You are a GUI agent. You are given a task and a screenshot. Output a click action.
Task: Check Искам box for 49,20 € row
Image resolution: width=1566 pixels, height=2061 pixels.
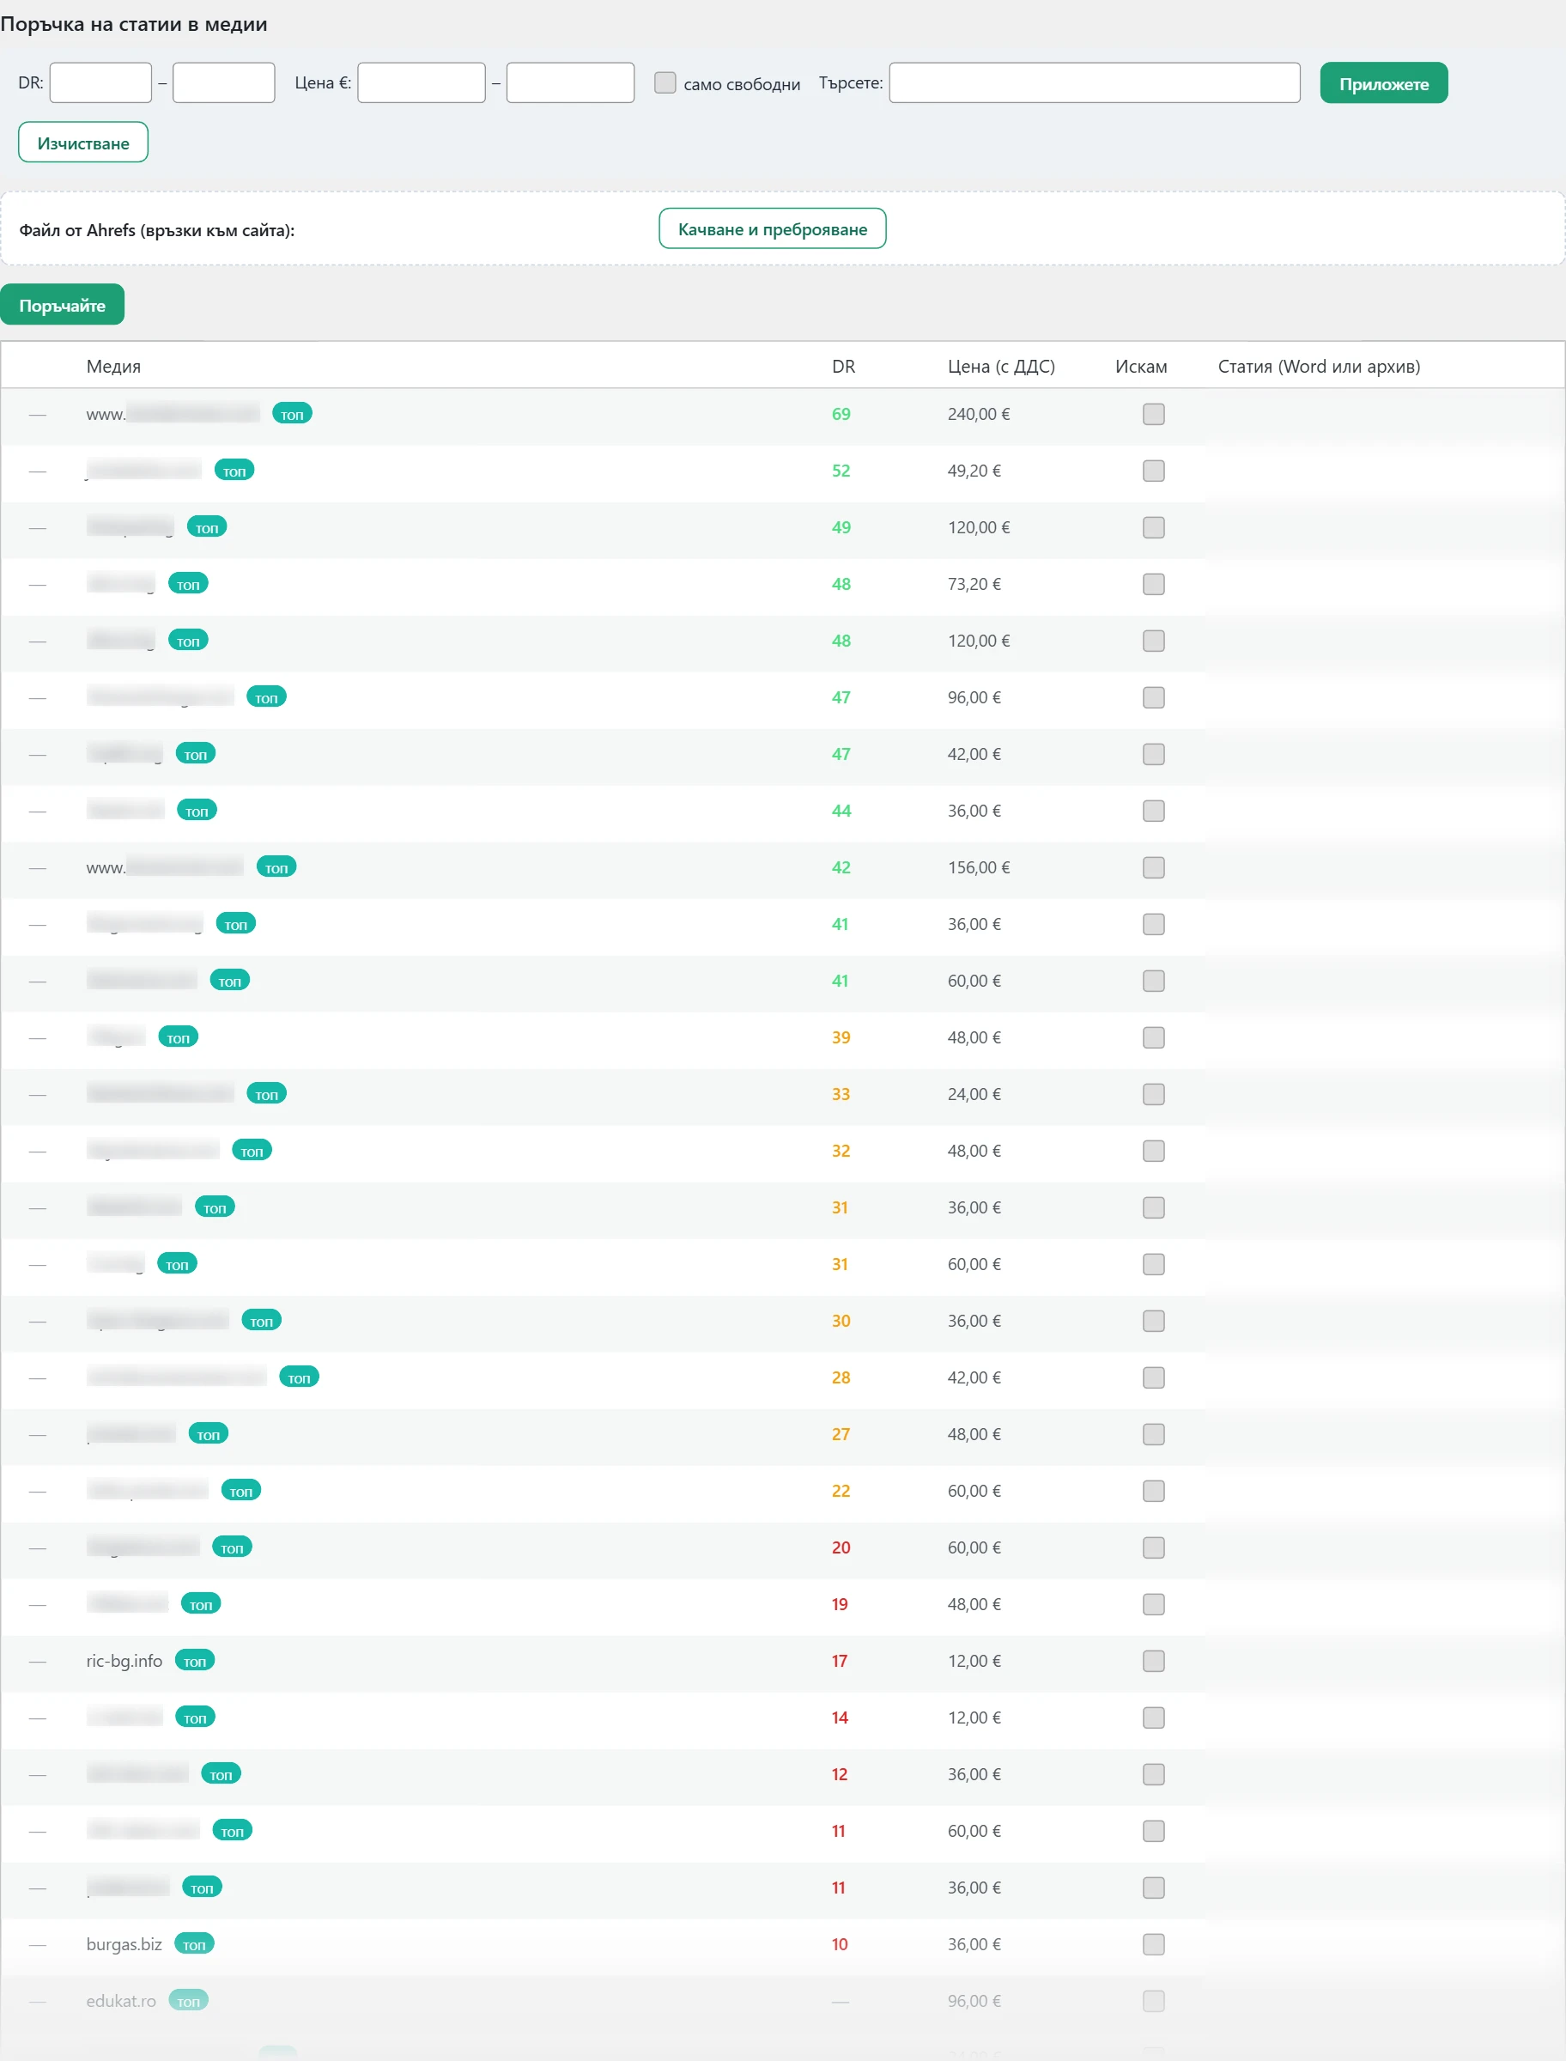pyautogui.click(x=1153, y=471)
